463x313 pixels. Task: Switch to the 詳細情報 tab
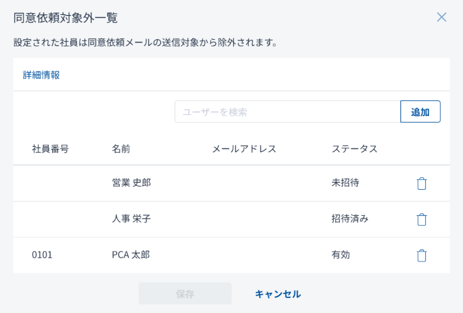42,75
